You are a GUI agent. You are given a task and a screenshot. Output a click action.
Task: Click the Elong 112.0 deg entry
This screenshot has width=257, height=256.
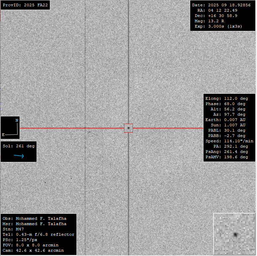pyautogui.click(x=226, y=99)
